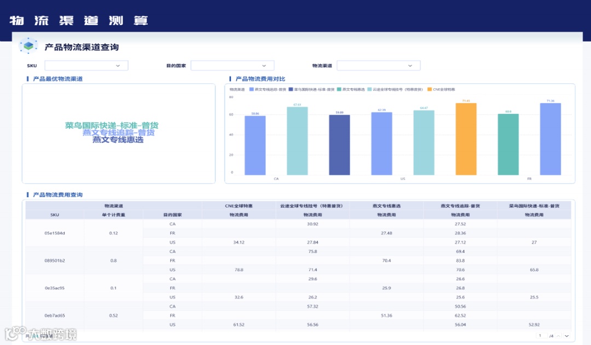The height and width of the screenshot is (345, 591).
Task: Click cost cell 25.5
Action: point(535,297)
